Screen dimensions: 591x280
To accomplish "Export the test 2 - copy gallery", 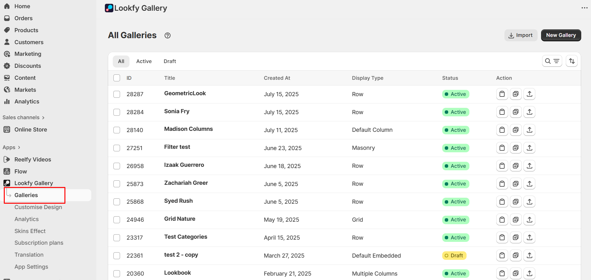I will click(529, 255).
